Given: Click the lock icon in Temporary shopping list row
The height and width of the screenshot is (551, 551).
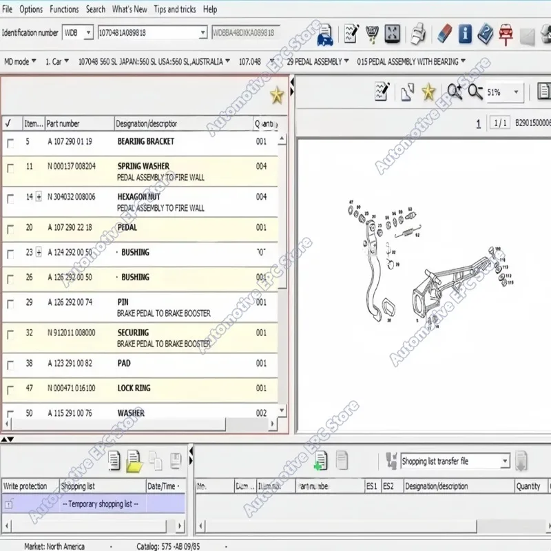Looking at the screenshot, I should click(9, 504).
